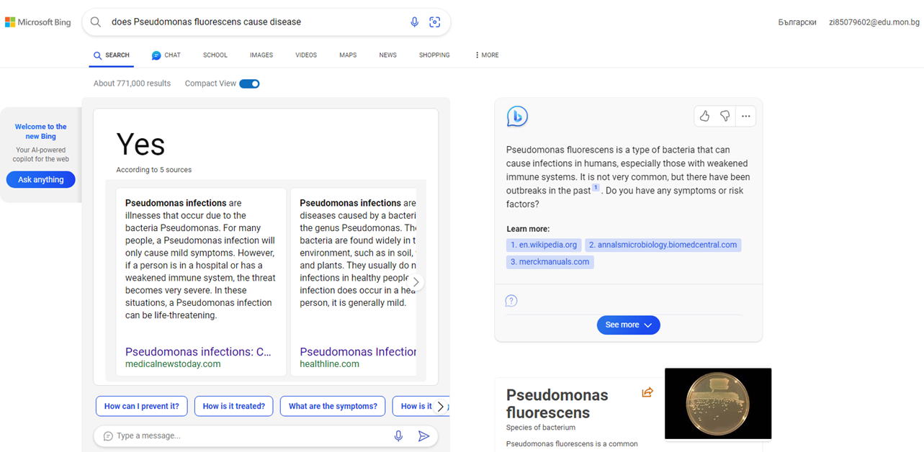
Task: Click the thumbs down feedback icon
Action: click(725, 116)
